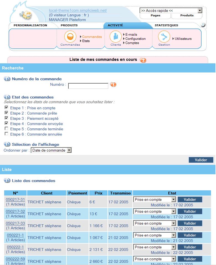Open the Personnalisation tab

tap(30, 25)
